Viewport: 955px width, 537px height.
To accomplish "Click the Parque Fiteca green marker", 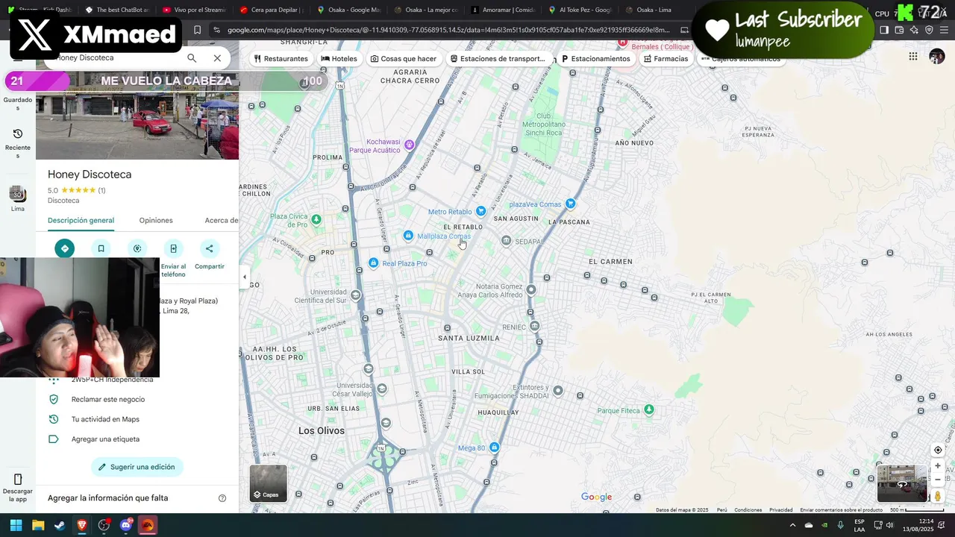I will click(649, 409).
